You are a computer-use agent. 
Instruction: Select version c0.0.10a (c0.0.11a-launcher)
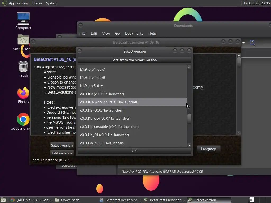pyautogui.click(x=132, y=94)
